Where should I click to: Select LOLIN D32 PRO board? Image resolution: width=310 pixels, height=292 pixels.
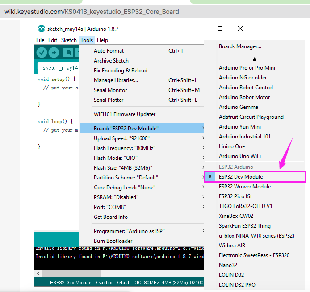255,285
